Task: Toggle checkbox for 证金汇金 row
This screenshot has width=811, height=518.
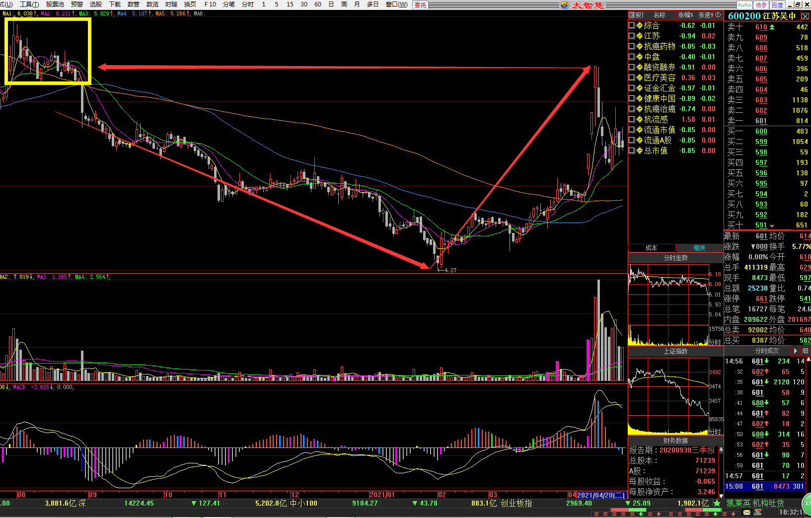Action: coord(632,88)
